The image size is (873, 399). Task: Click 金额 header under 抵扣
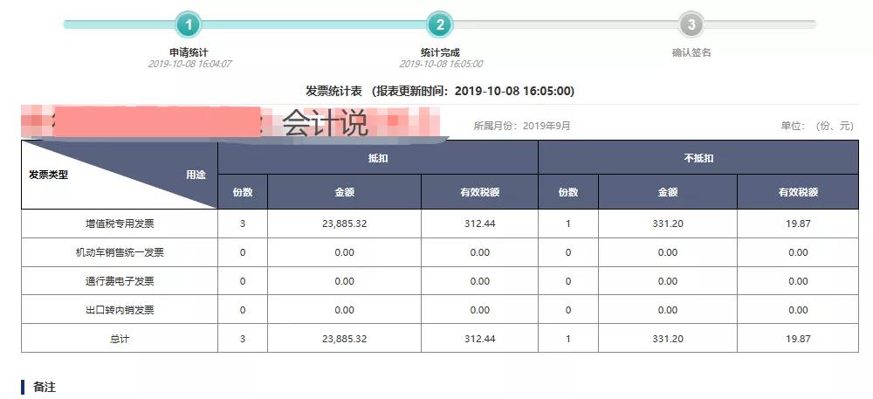pos(345,193)
